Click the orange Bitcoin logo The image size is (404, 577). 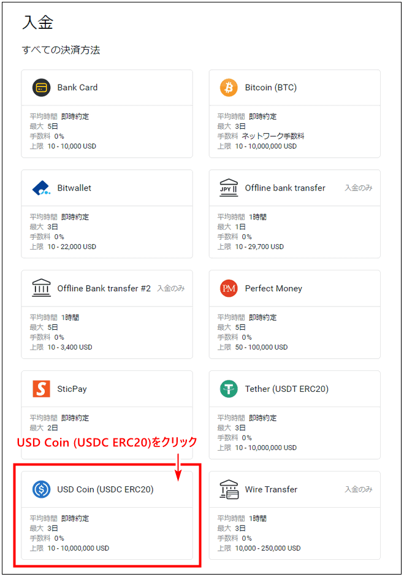coord(229,88)
